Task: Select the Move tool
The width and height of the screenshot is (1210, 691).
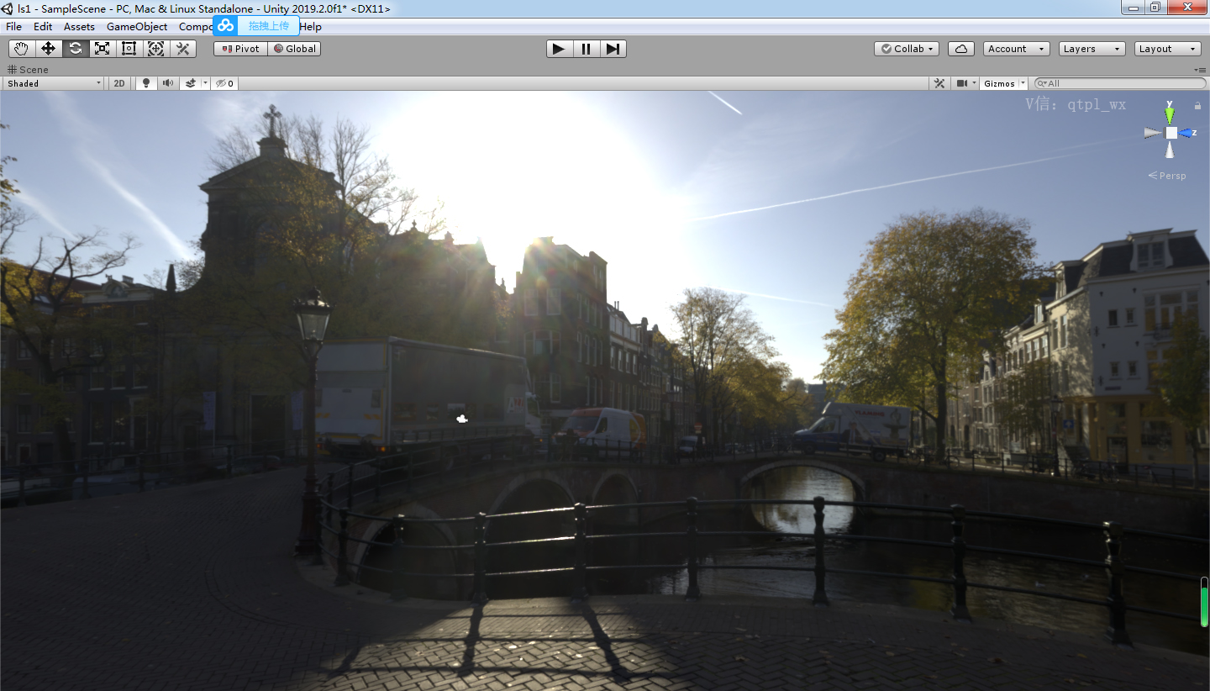Action: tap(49, 49)
